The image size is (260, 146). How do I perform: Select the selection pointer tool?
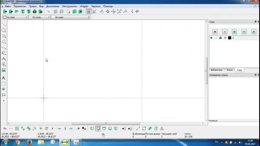[x=49, y=11]
